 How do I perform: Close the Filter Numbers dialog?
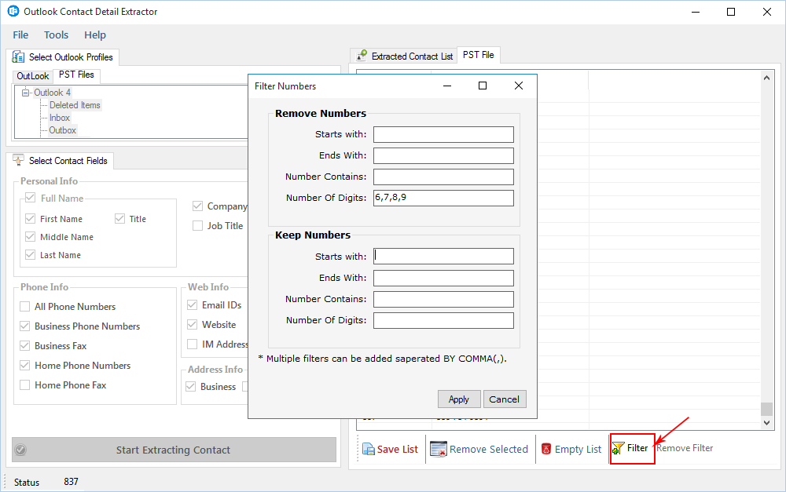tap(519, 86)
